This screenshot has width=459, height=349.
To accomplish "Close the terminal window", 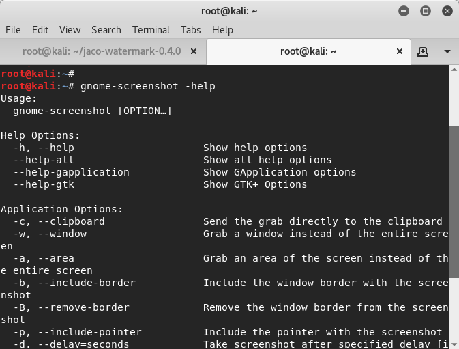I will click(447, 11).
